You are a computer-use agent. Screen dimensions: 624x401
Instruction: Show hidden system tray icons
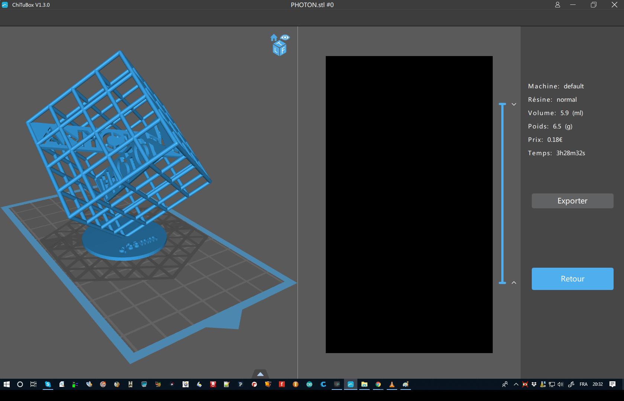516,384
